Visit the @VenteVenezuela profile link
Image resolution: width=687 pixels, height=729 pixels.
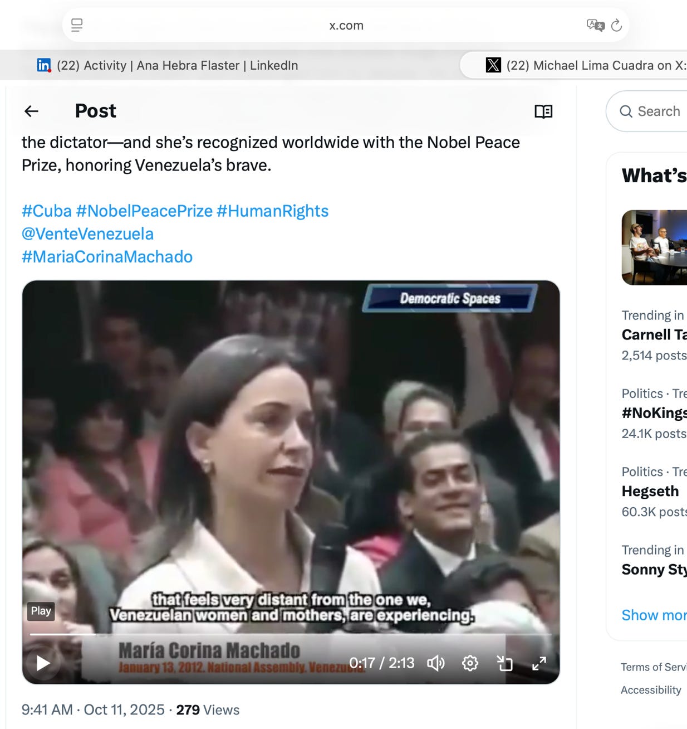(x=87, y=234)
